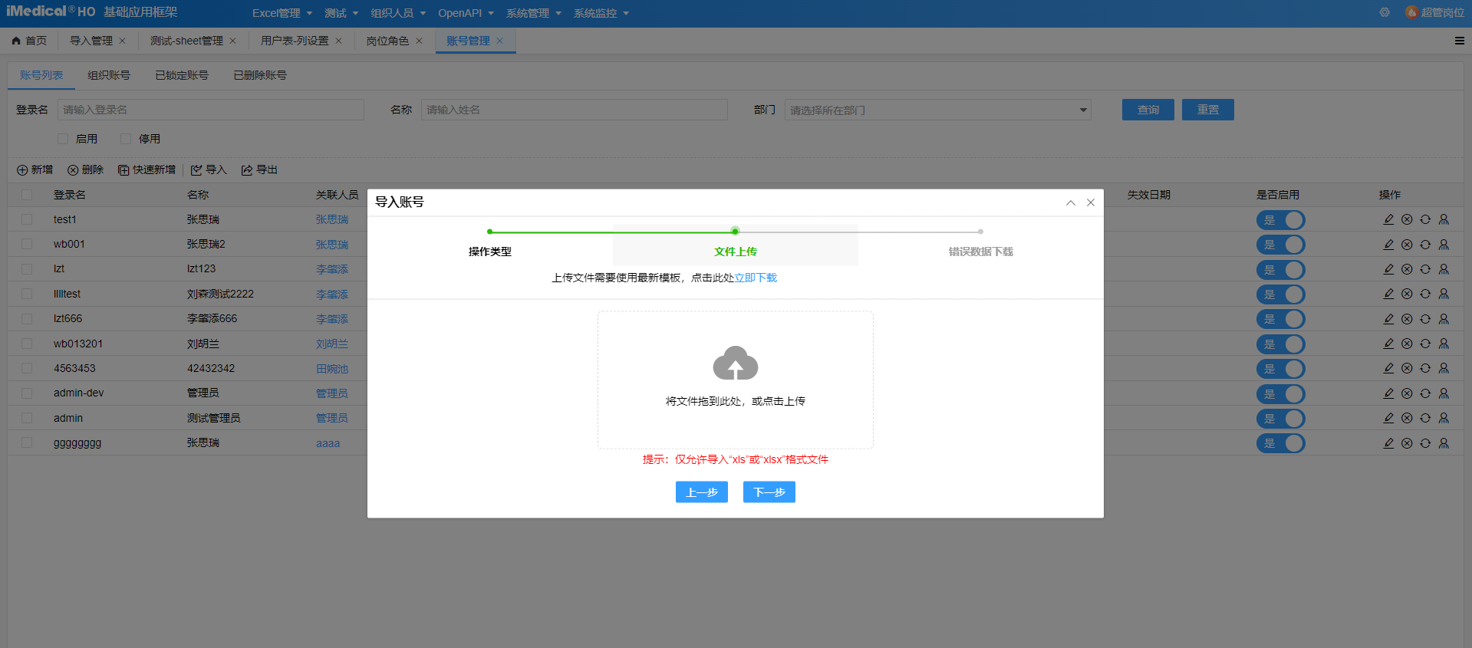The image size is (1472, 648).
Task: Close the 测试-sheet管理 tab with its x
Action: click(x=232, y=41)
